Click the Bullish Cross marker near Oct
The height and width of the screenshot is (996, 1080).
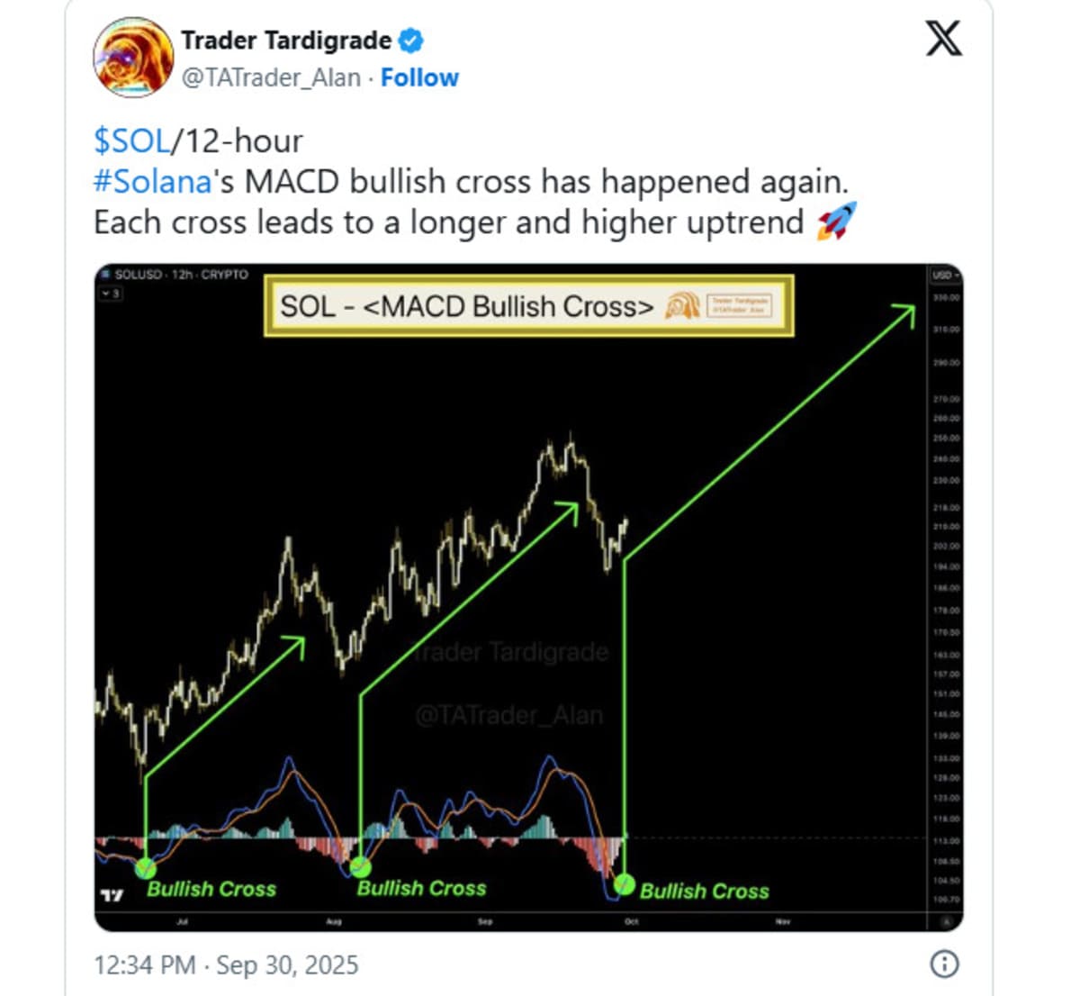[x=623, y=885]
